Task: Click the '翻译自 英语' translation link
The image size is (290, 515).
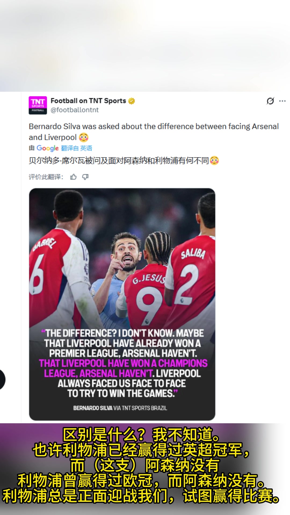Action: [x=77, y=148]
